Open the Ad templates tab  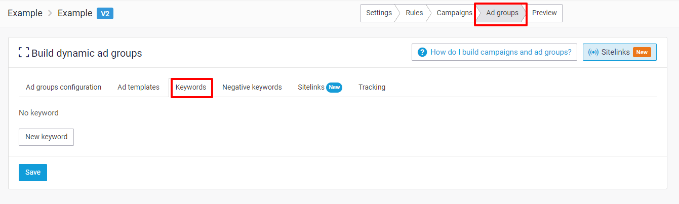coord(138,87)
